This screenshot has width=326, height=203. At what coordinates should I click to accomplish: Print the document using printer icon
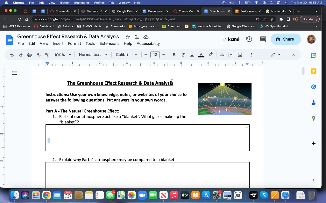(x=30, y=55)
